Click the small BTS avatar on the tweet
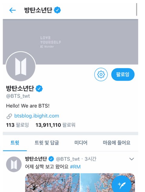The height and width of the screenshot is (192, 145). click(14, 164)
